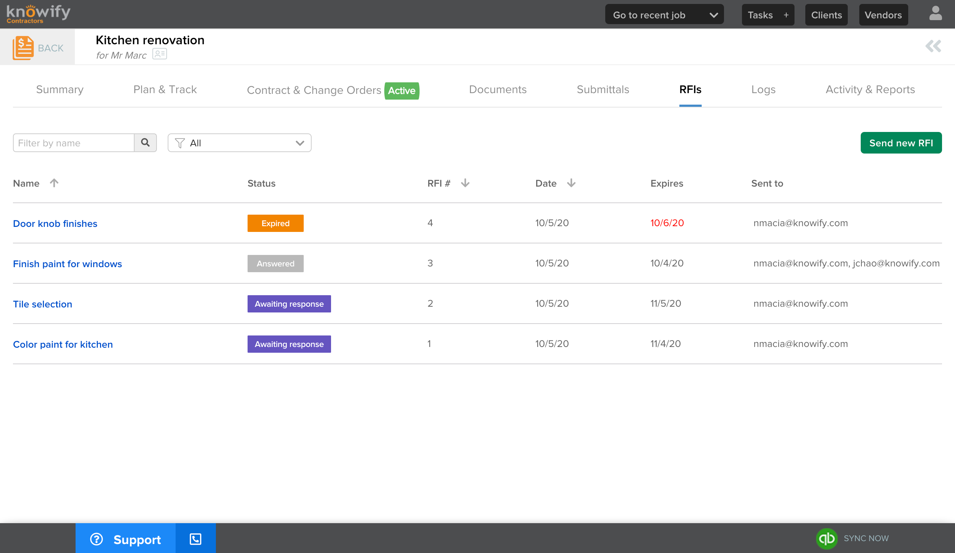Viewport: 955px width, 553px height.
Task: Click Send new RFI button
Action: coord(901,143)
